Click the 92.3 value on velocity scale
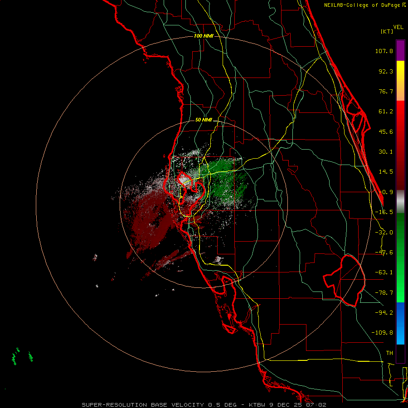408x408 pixels. tap(386, 71)
